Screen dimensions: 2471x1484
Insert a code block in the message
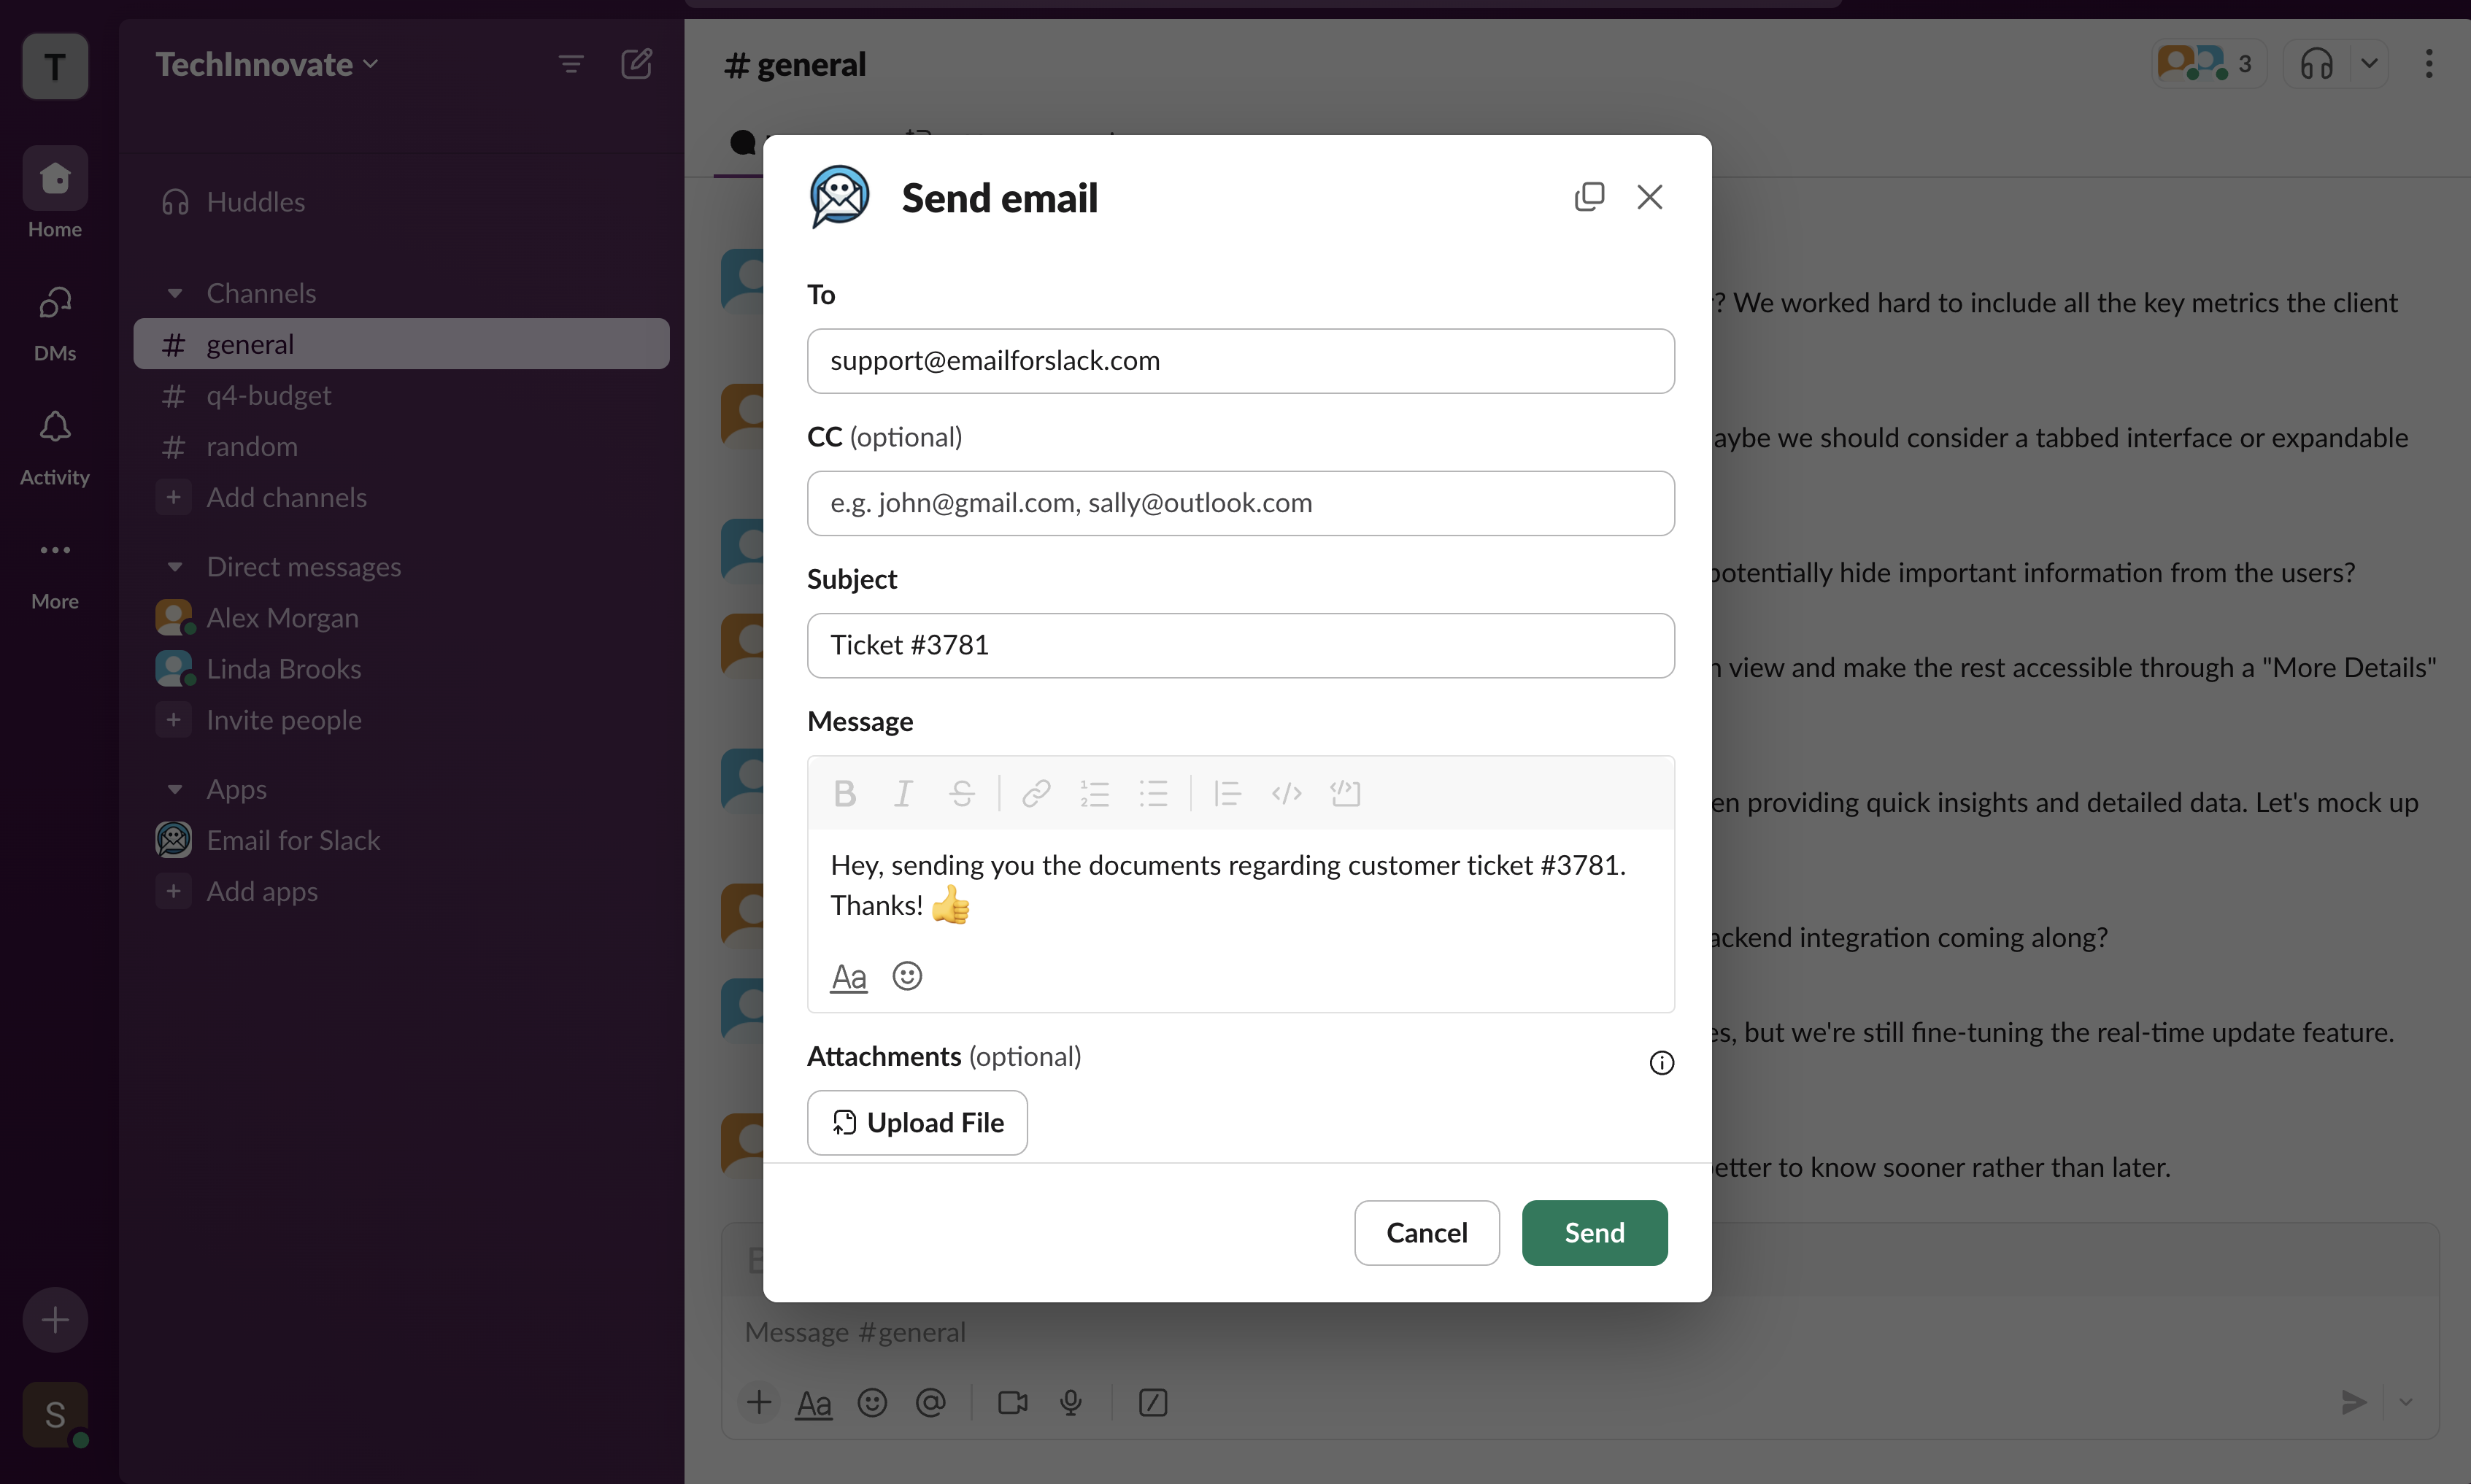[x=1345, y=794]
